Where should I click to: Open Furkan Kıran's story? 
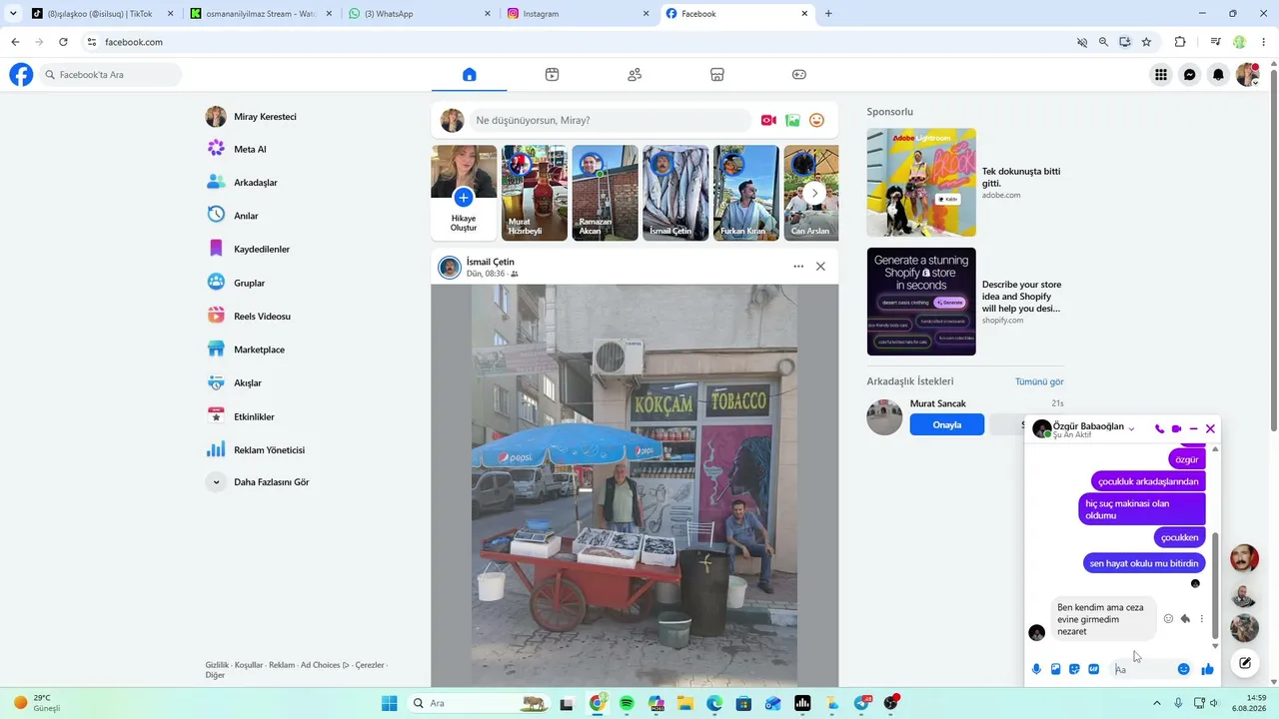[x=746, y=194]
